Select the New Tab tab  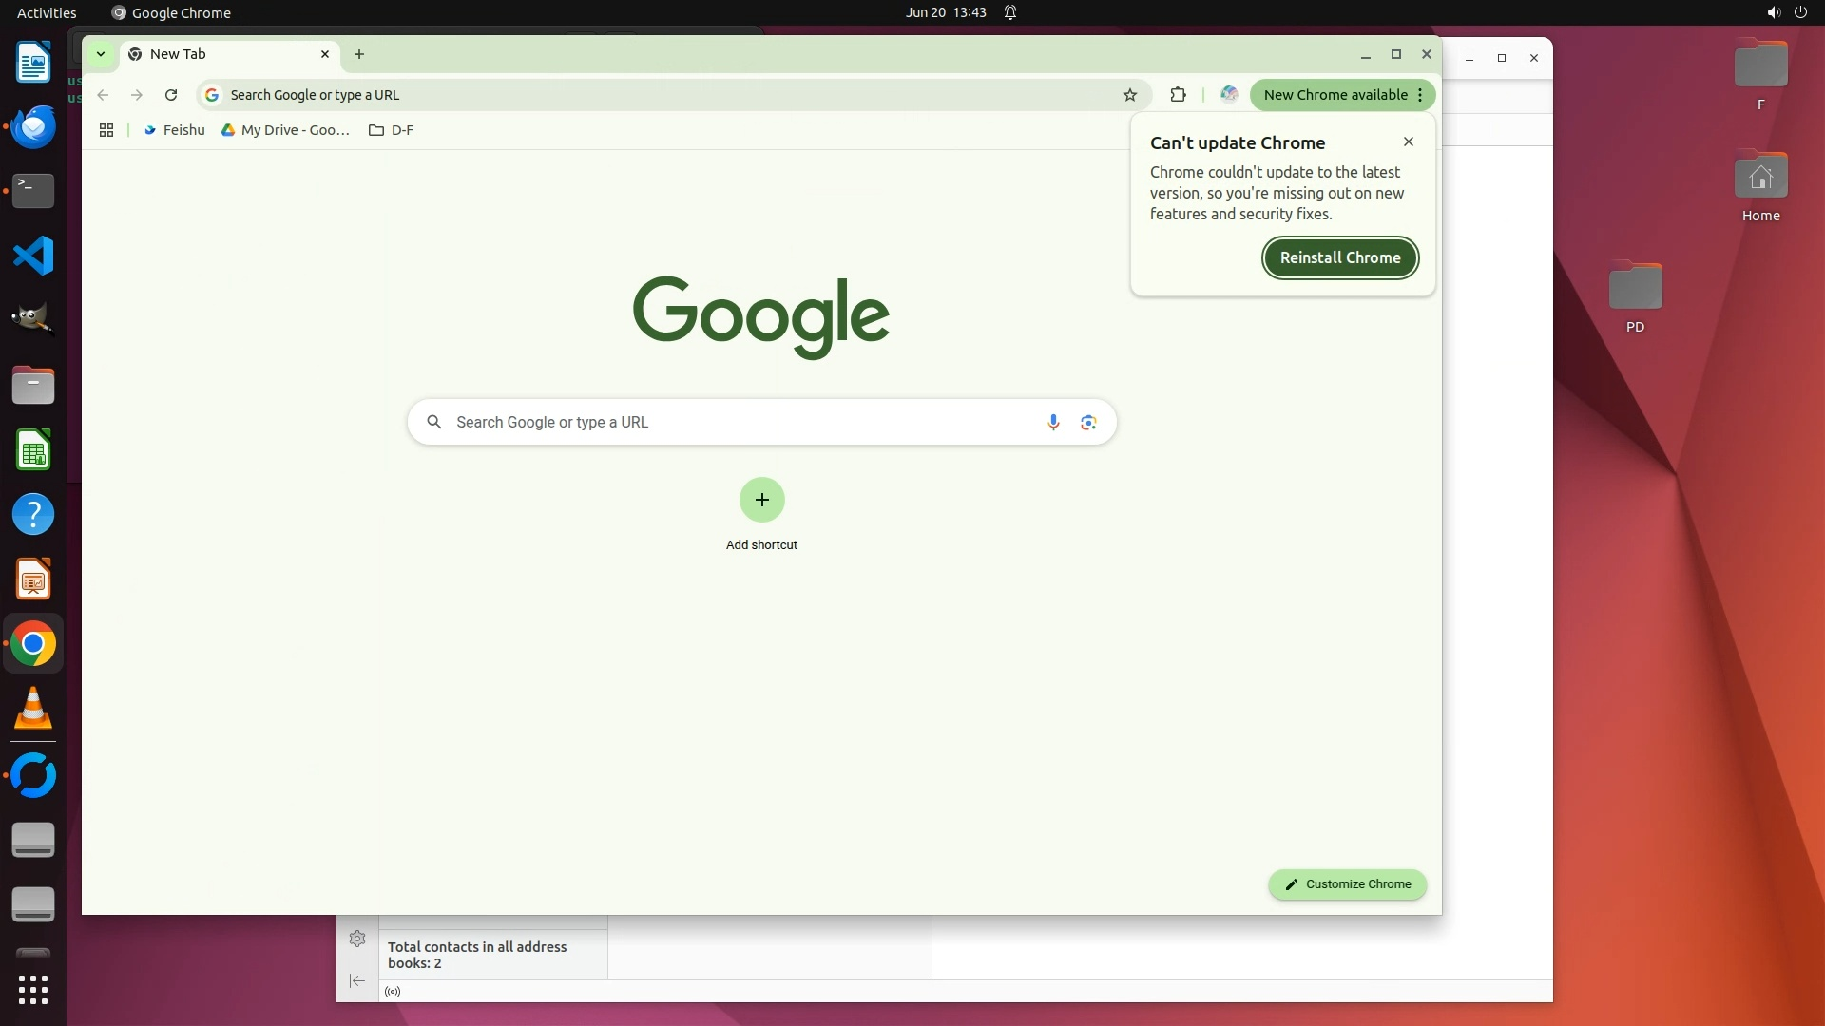tap(219, 54)
